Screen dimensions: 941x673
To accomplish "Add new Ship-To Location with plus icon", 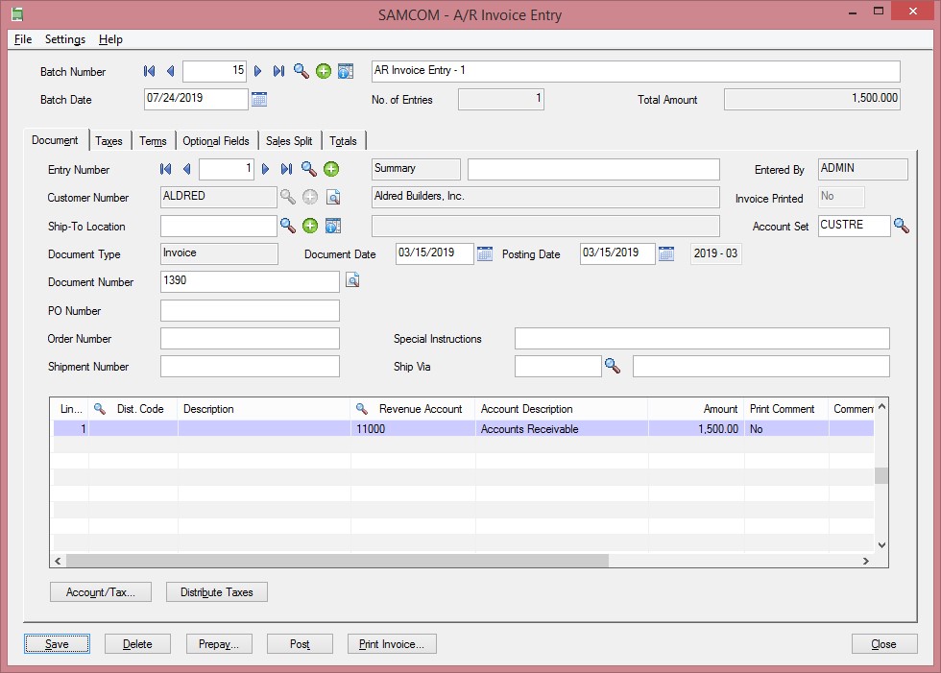I will (x=310, y=226).
